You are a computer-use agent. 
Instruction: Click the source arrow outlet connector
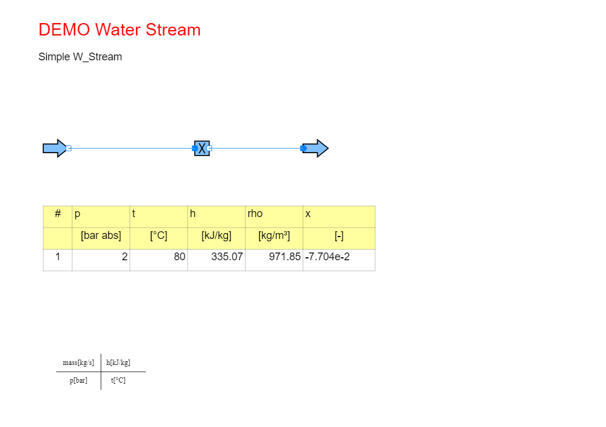coord(69,148)
